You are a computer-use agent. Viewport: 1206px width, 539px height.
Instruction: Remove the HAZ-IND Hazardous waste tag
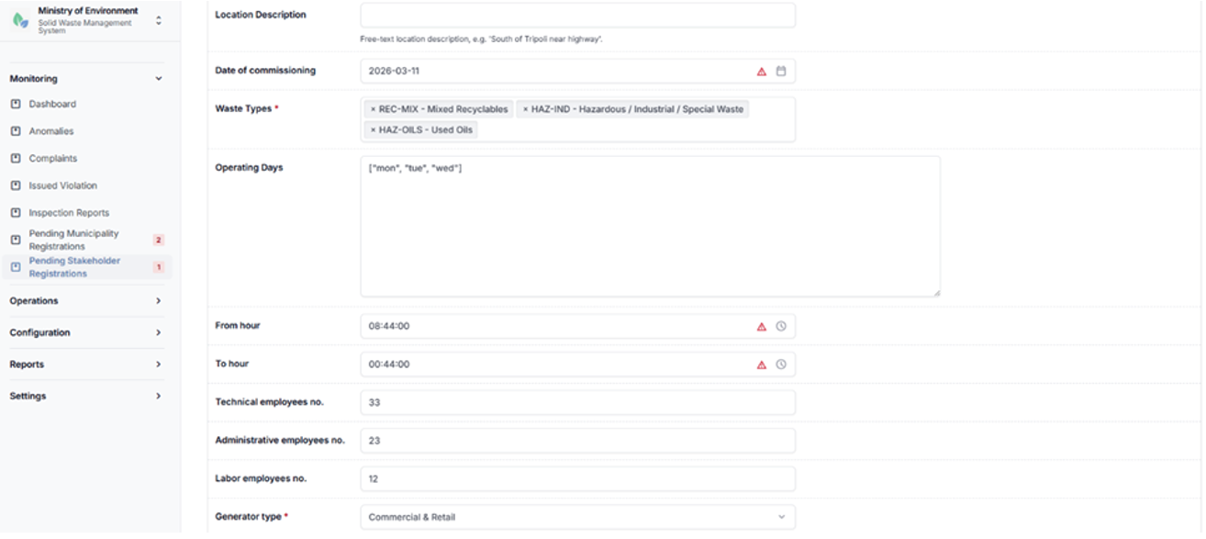pos(525,109)
